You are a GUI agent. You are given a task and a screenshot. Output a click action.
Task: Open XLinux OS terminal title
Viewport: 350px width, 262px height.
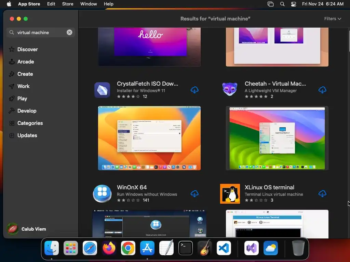tap(269, 187)
